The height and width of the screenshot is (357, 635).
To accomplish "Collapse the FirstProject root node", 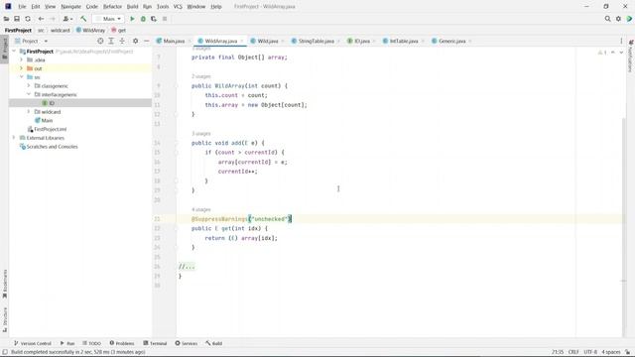I will click(14, 52).
